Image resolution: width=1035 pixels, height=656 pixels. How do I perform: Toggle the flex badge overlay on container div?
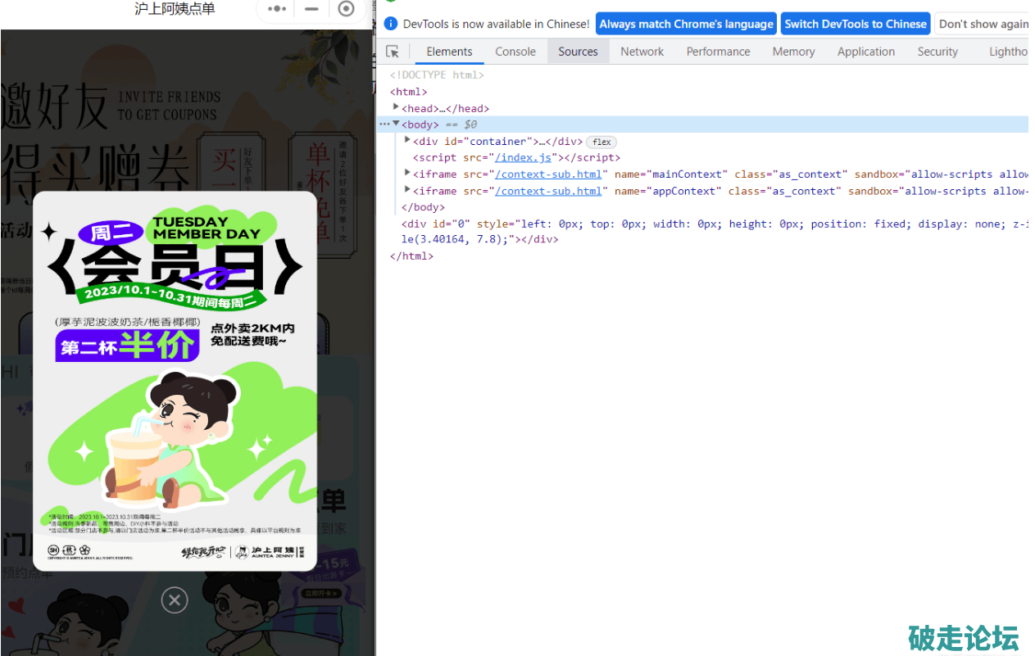601,142
